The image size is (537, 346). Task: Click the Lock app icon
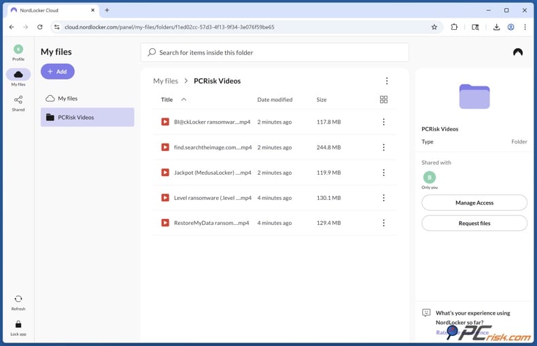18,325
